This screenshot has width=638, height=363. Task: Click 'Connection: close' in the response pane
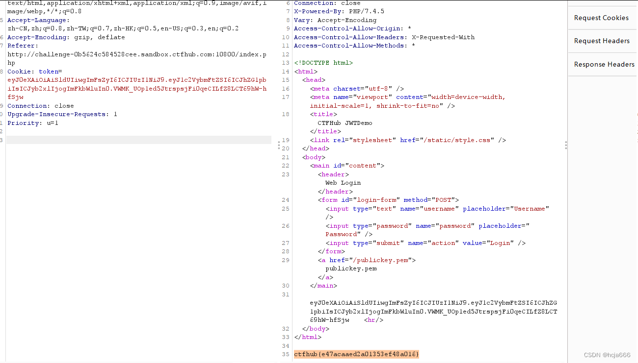(327, 3)
